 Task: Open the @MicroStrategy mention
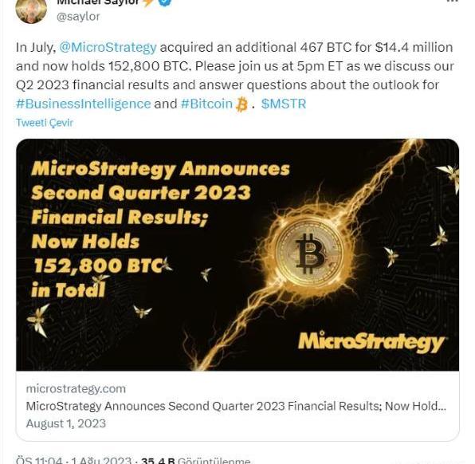point(108,48)
